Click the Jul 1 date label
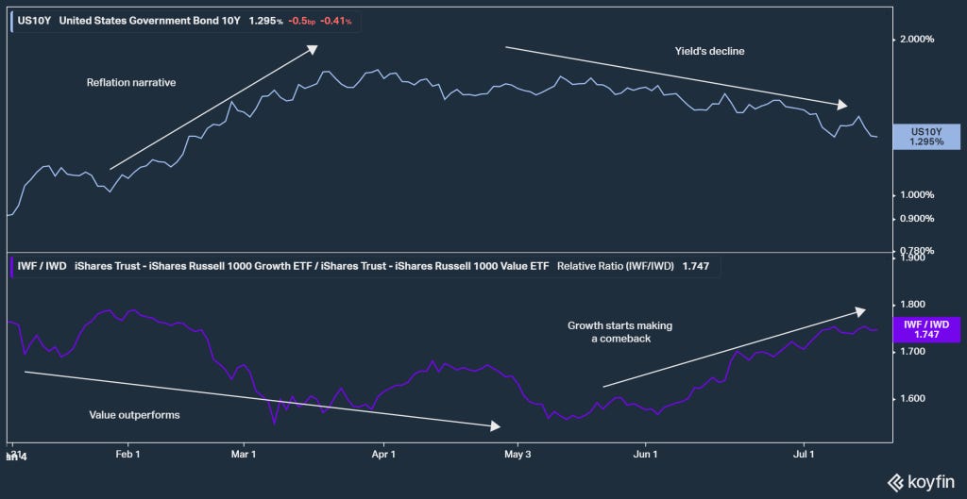The image size is (967, 499). [805, 454]
